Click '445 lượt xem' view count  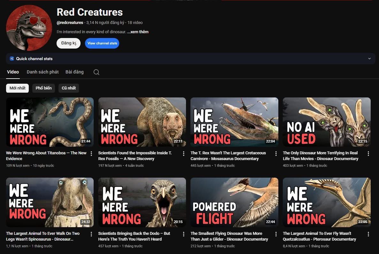(x=201, y=165)
